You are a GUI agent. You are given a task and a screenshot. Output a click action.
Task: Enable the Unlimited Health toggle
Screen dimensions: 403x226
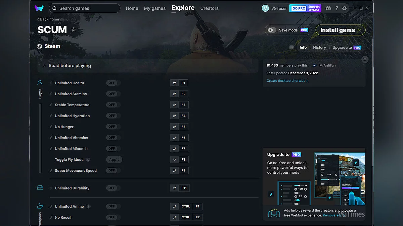click(x=113, y=83)
